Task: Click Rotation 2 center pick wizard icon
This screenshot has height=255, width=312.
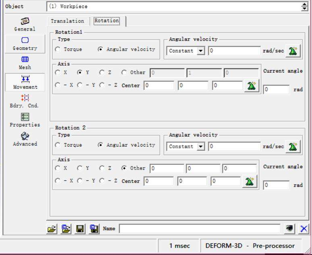Action: point(250,181)
